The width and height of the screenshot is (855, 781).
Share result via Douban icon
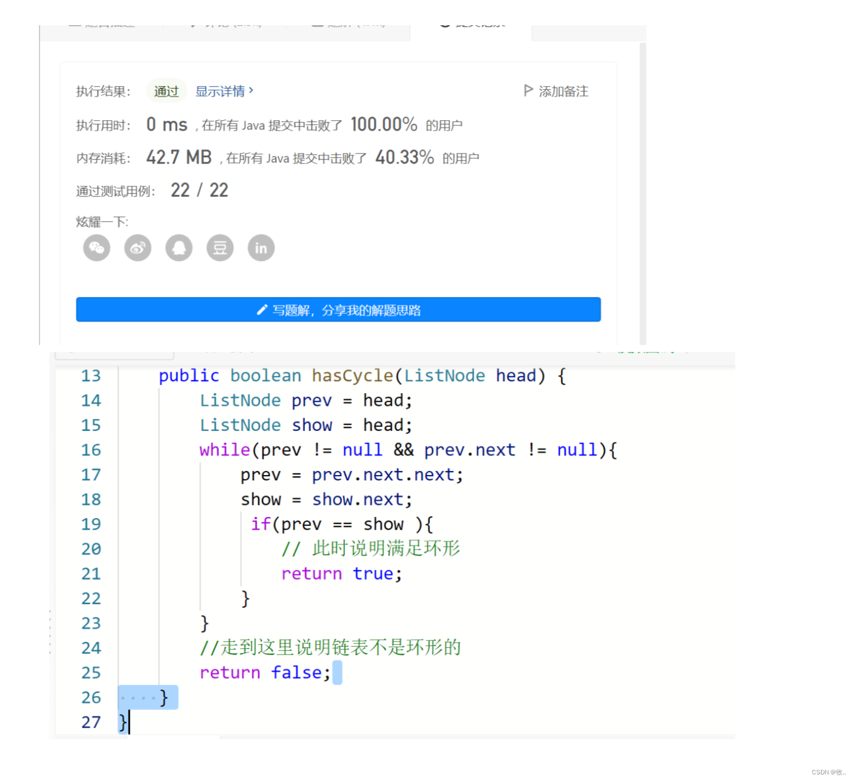220,248
